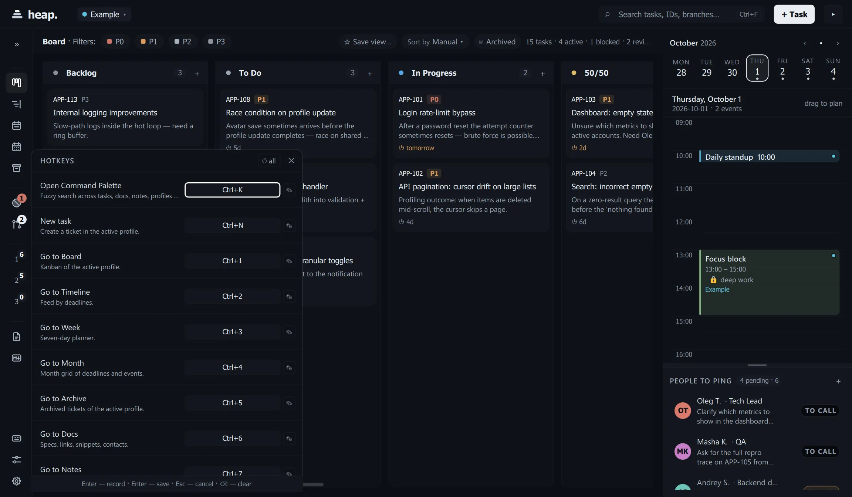Open the keyboard hotkeys icon in sidebar
The width and height of the screenshot is (852, 497).
click(17, 439)
